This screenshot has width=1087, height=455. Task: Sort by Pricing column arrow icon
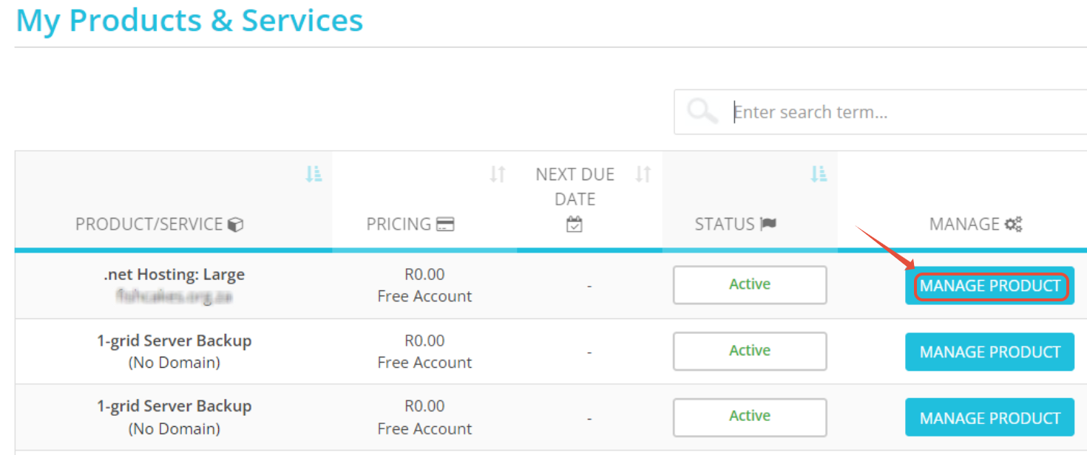point(498,174)
